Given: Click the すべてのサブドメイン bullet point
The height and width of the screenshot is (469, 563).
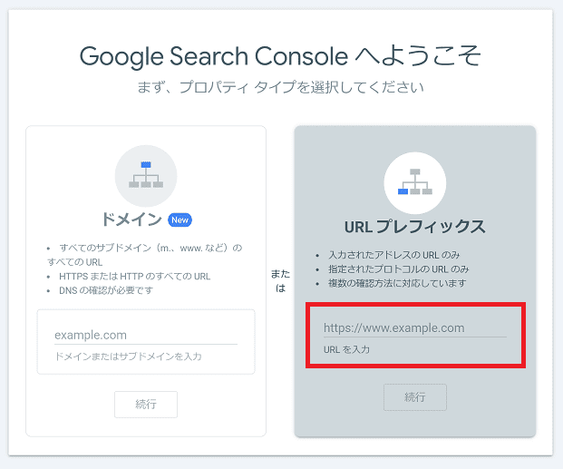Looking at the screenshot, I should click(x=150, y=247).
